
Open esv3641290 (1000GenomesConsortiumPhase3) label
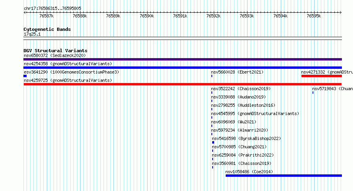(x=71, y=72)
